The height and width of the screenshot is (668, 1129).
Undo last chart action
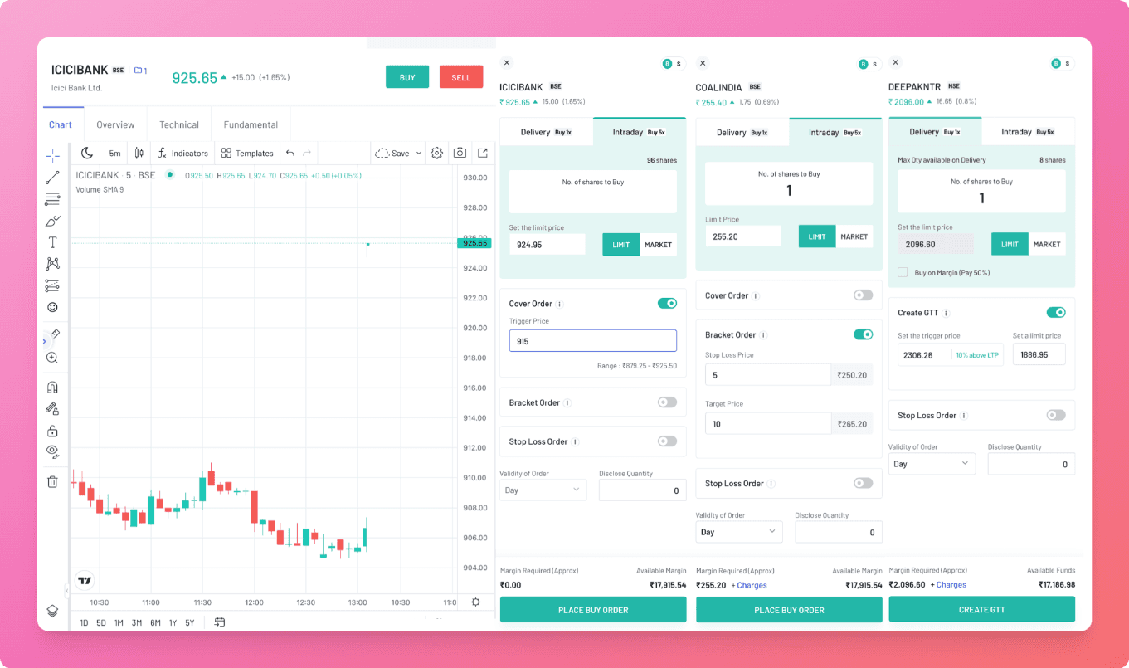coord(290,153)
